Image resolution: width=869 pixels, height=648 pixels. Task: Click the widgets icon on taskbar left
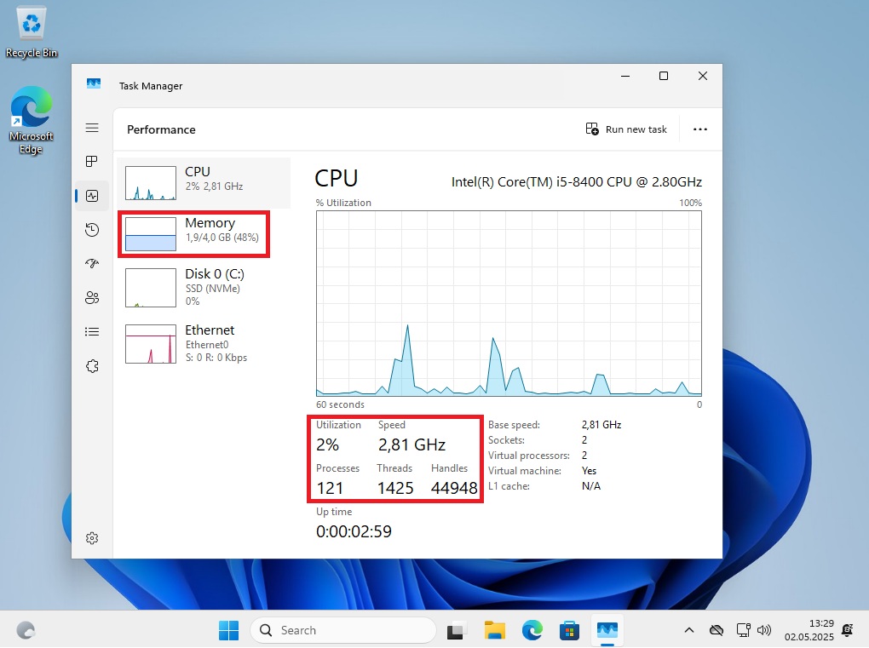tap(26, 630)
